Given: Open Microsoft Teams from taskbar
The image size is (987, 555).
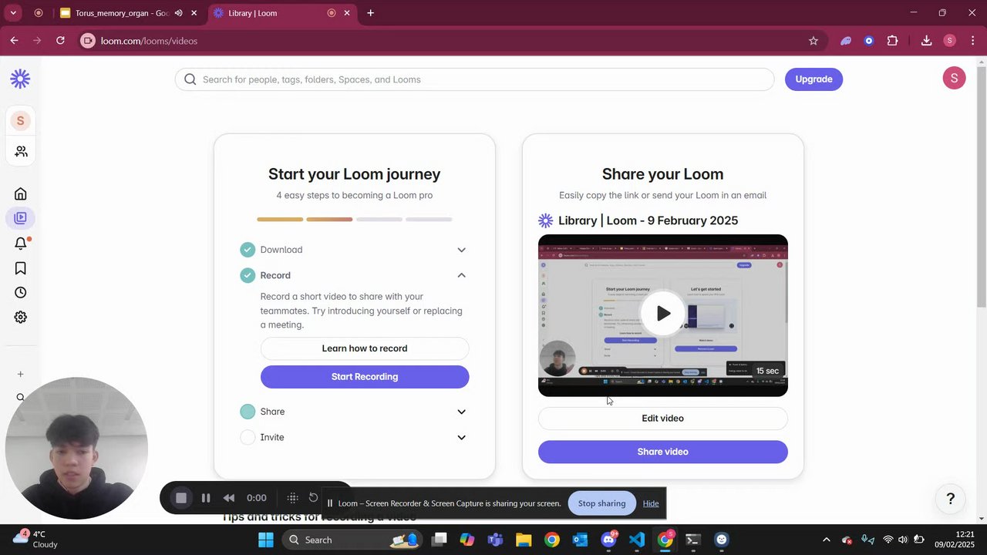Looking at the screenshot, I should tap(495, 540).
